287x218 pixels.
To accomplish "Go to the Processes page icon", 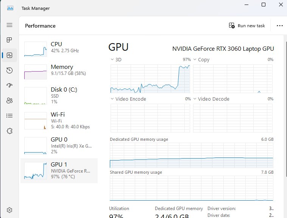I will point(9,40).
